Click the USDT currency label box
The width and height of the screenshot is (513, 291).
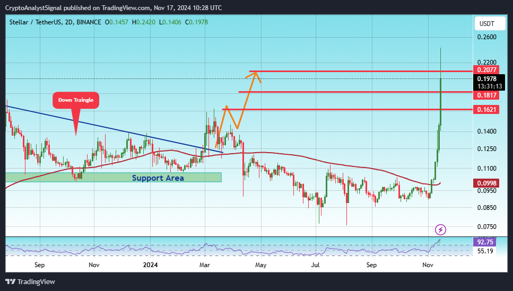(490, 23)
